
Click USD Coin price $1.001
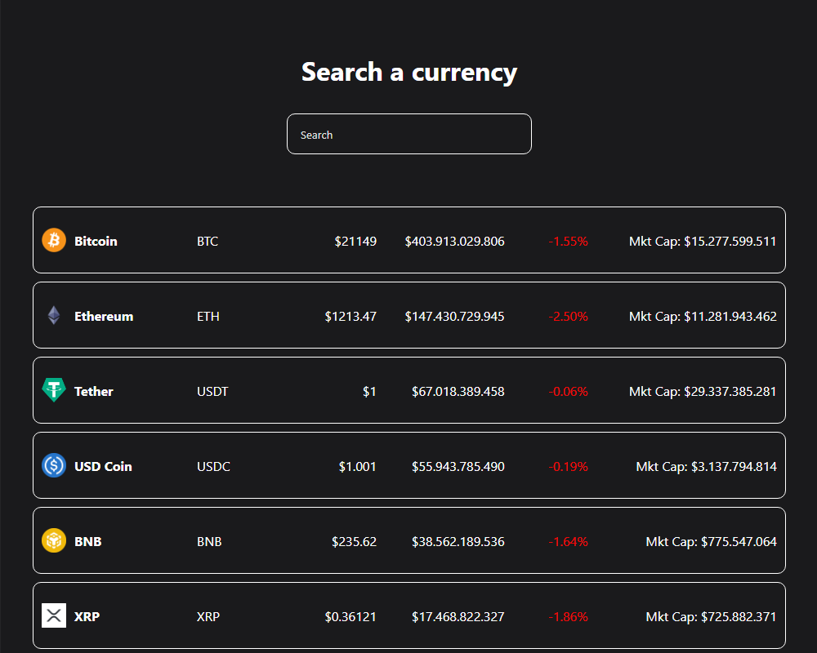(x=358, y=466)
